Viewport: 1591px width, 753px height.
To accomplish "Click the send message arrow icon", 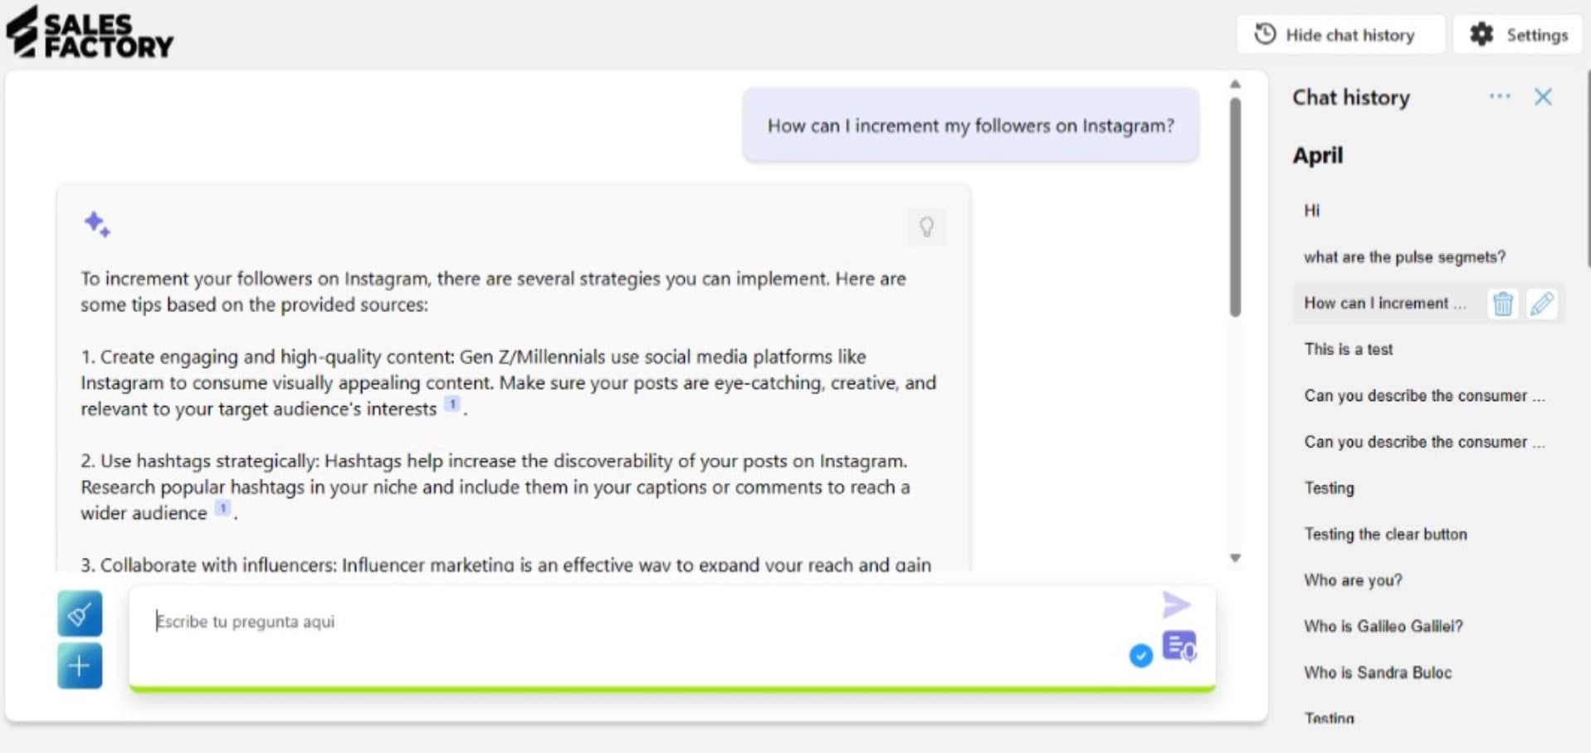I will coord(1176,605).
